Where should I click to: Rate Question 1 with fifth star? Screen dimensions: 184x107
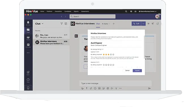point(113,54)
